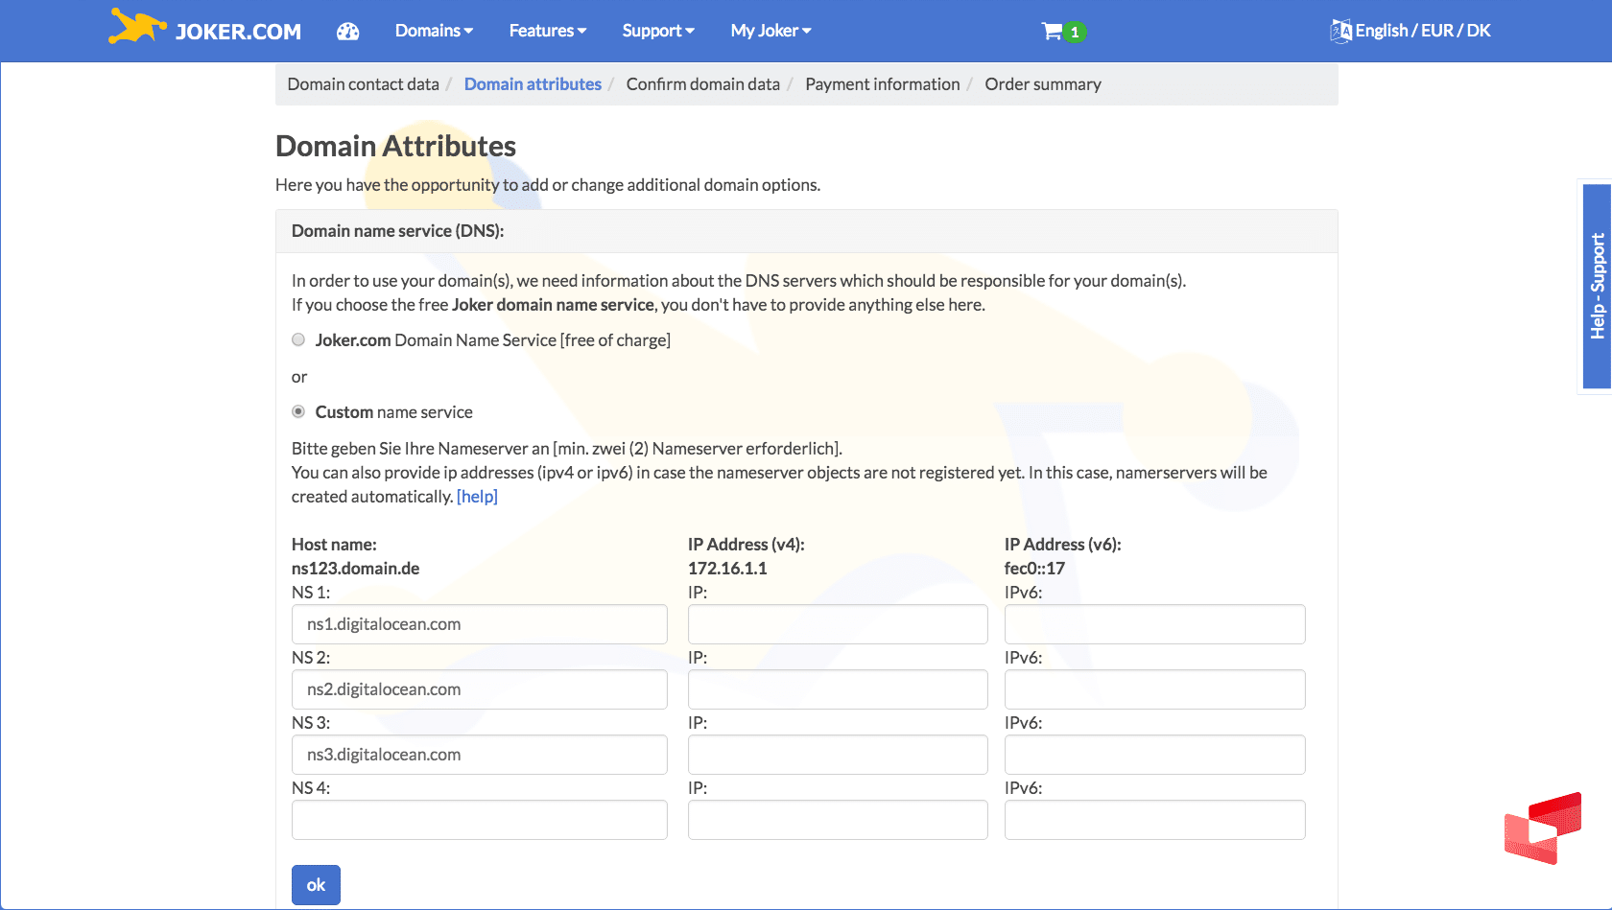Select Joker.com Domain Name Service radio
This screenshot has width=1612, height=910.
tap(298, 339)
